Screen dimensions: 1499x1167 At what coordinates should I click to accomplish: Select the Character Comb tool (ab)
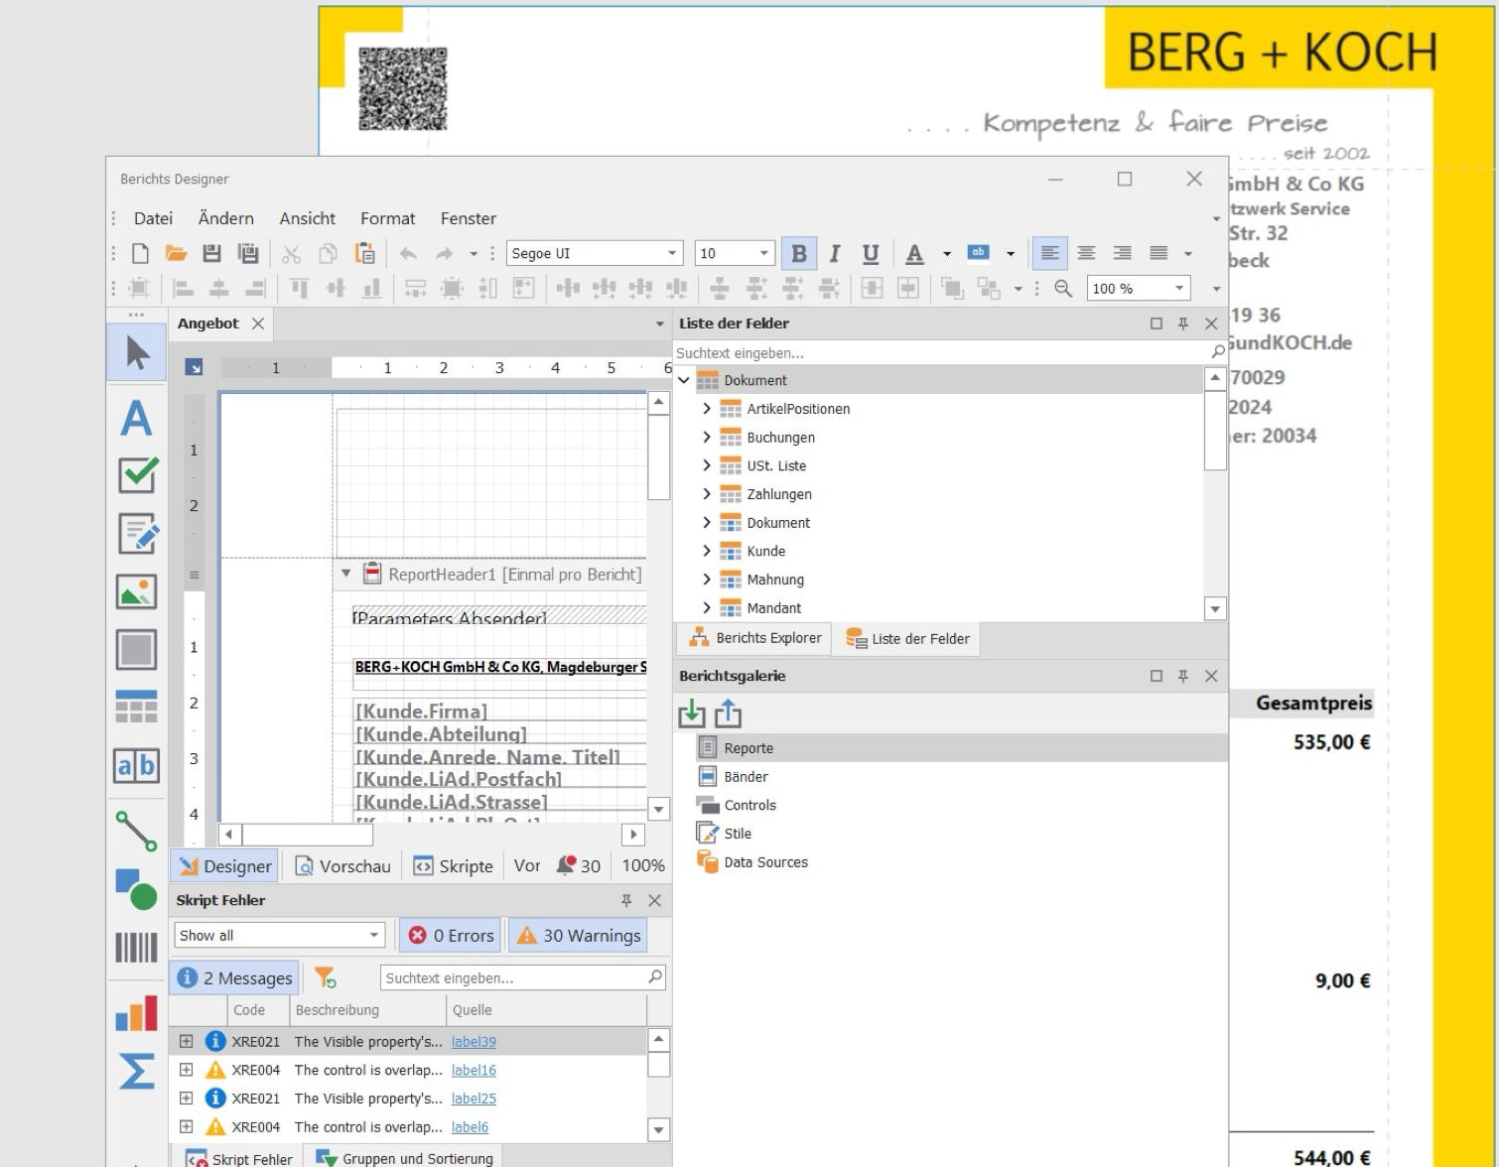click(137, 765)
